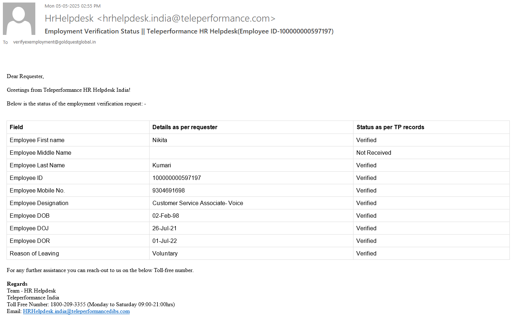The image size is (512, 317).
Task: Select the last name value Kumari
Action: click(162, 165)
